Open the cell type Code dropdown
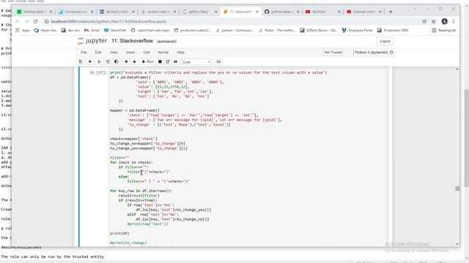The width and height of the screenshot is (469, 263). tap(196, 62)
